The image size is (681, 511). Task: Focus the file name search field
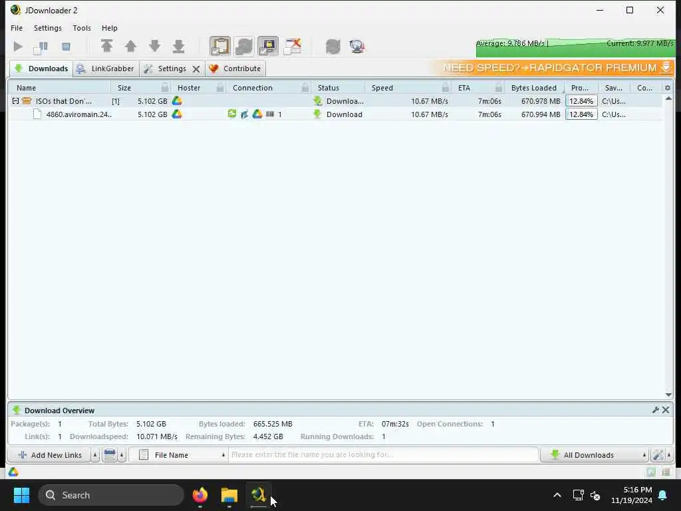pyautogui.click(x=383, y=455)
